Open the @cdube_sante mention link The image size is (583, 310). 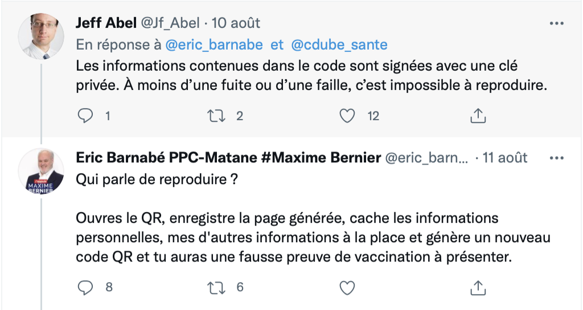point(339,44)
